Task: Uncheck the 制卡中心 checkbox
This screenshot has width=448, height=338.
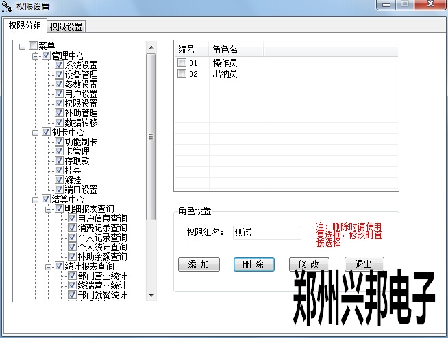Action: click(x=47, y=132)
